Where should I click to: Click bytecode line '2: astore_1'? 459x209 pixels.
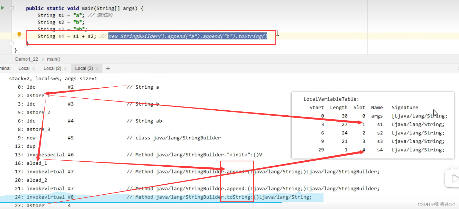[x=34, y=95]
